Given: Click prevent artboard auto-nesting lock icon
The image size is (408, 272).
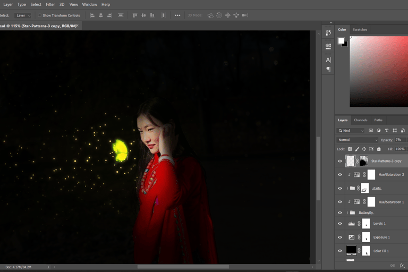Looking at the screenshot, I should pyautogui.click(x=371, y=149).
